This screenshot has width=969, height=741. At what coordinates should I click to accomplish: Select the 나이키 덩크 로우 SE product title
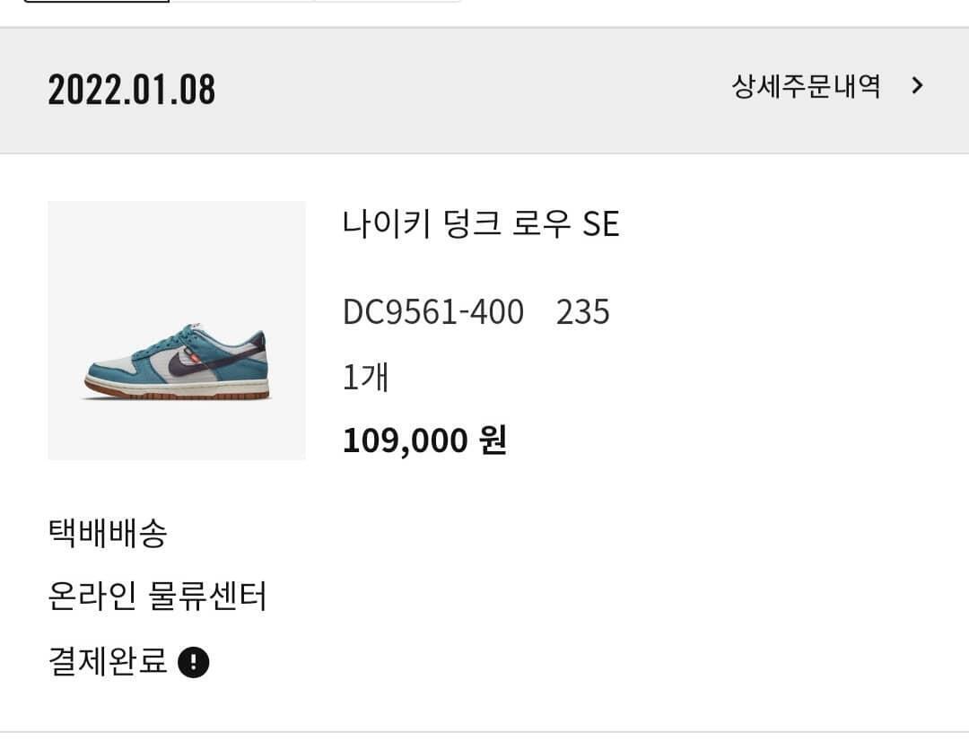point(481,223)
